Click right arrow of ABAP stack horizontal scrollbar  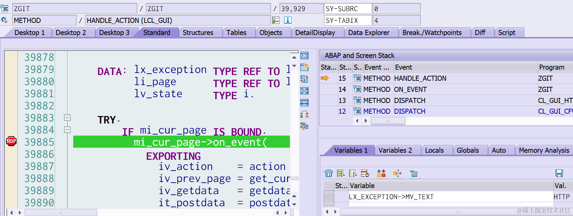[366, 121]
